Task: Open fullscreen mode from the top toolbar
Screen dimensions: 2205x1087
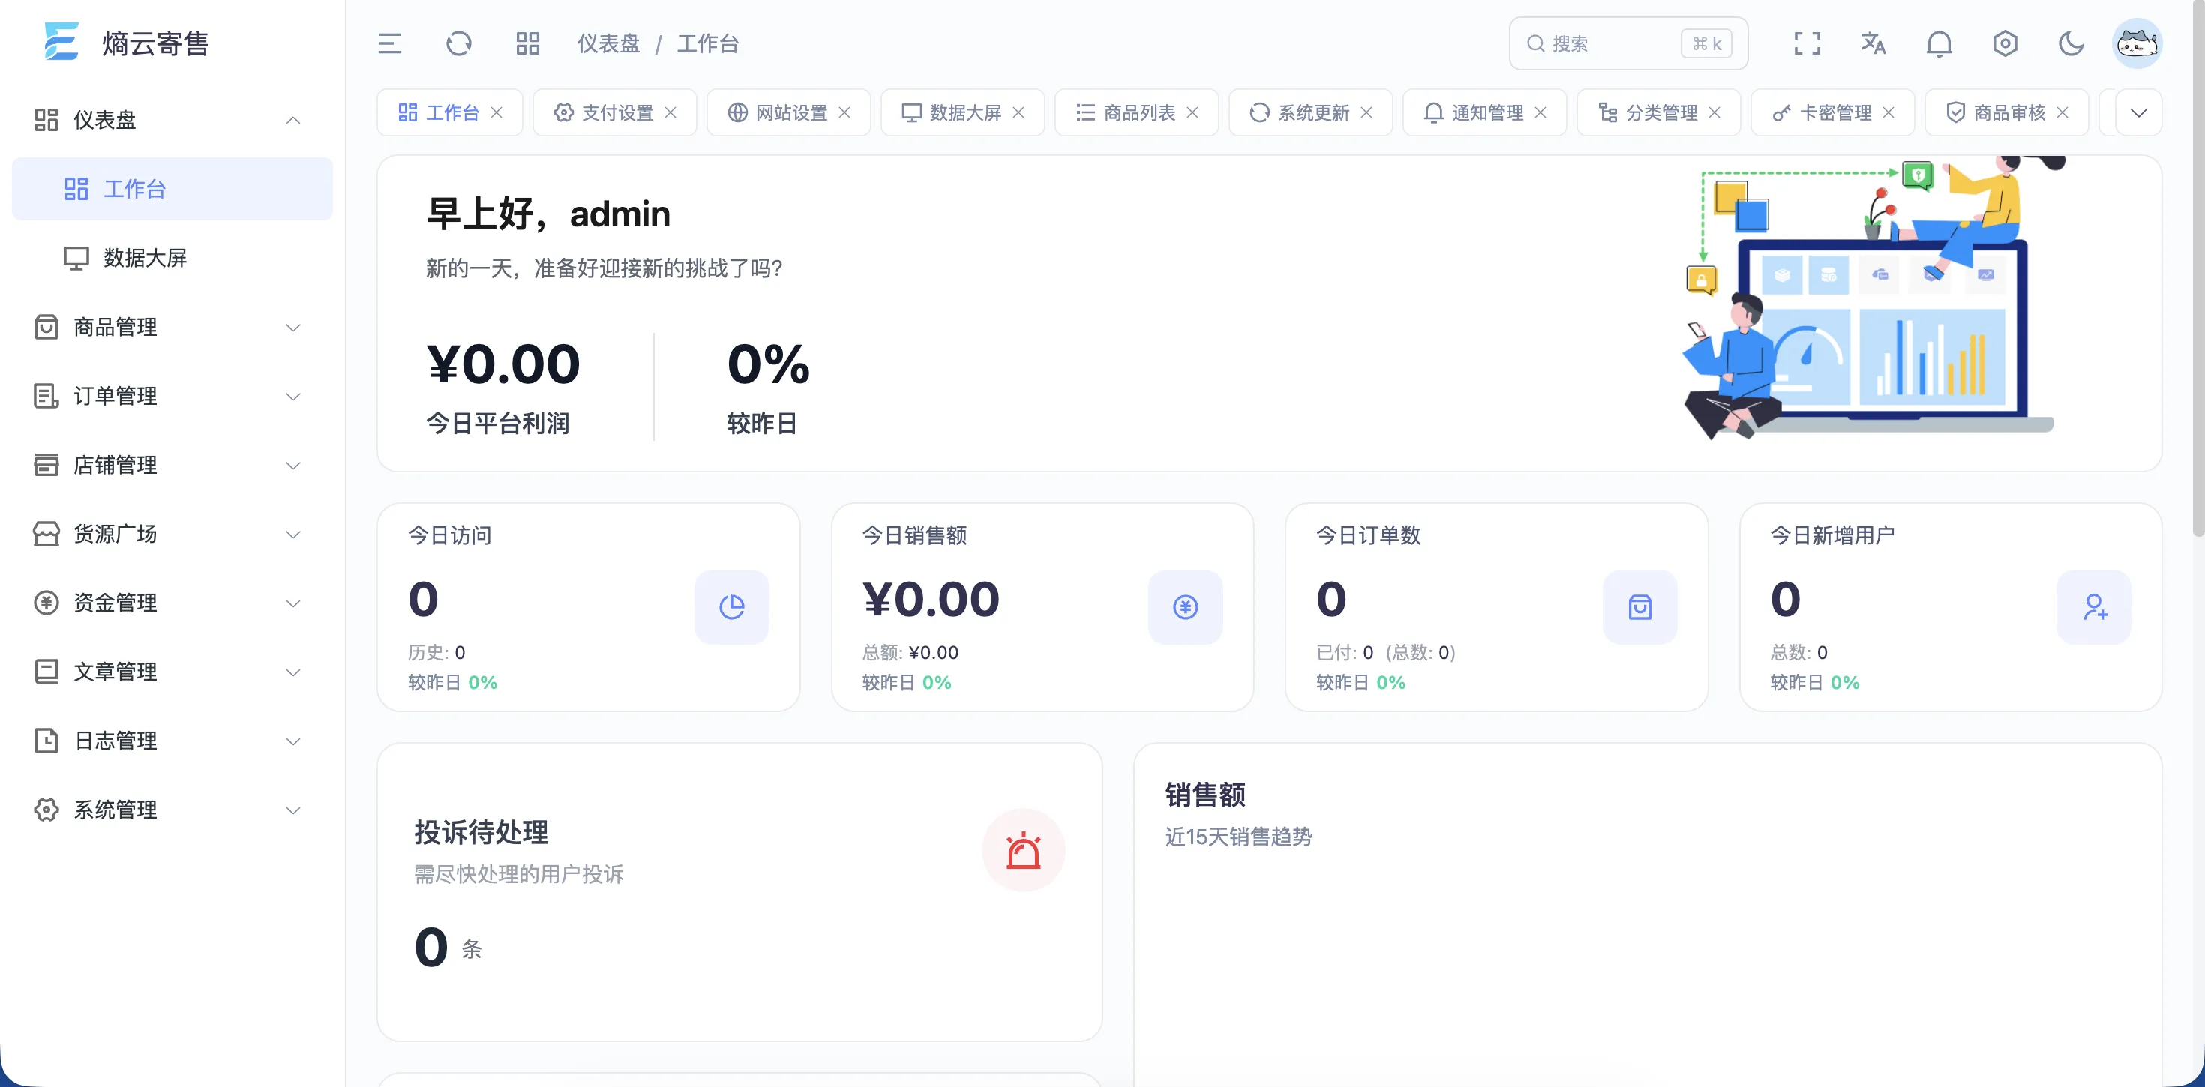Action: (1806, 43)
